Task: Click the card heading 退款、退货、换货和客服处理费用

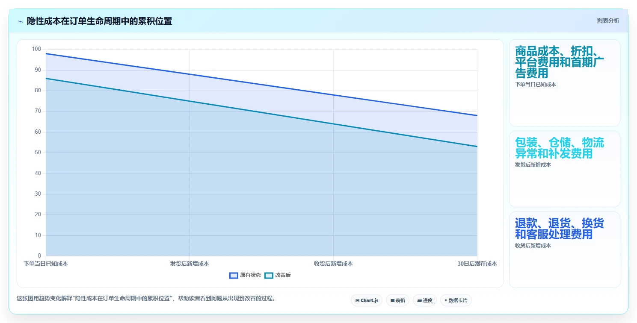Action: [560, 229]
